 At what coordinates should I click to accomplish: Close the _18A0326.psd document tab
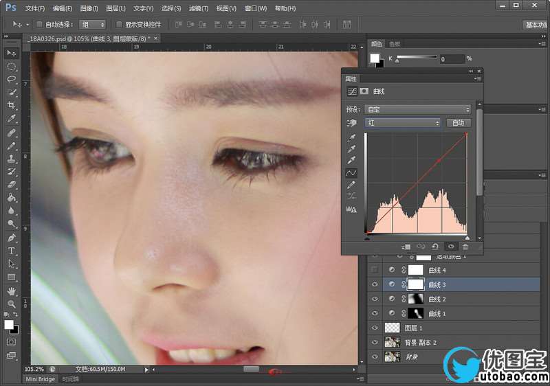[156, 38]
